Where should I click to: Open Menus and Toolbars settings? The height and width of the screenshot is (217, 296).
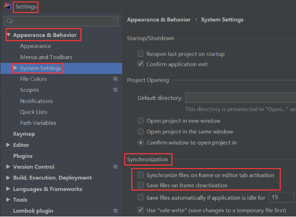click(46, 57)
